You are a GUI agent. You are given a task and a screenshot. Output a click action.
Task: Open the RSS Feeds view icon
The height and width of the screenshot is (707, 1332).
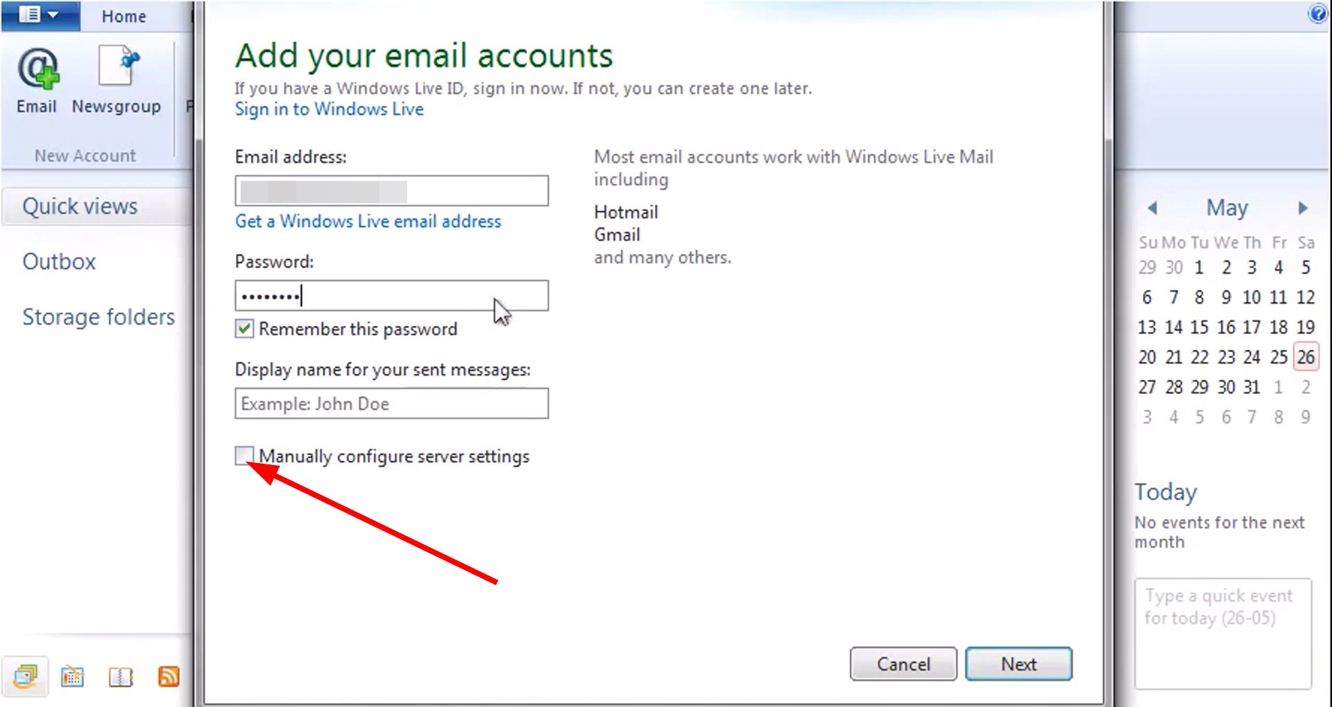169,676
